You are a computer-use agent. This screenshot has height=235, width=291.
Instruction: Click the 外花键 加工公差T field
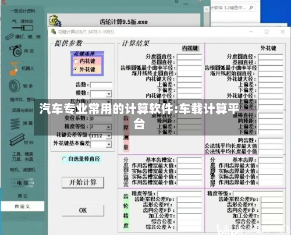pos(272,216)
